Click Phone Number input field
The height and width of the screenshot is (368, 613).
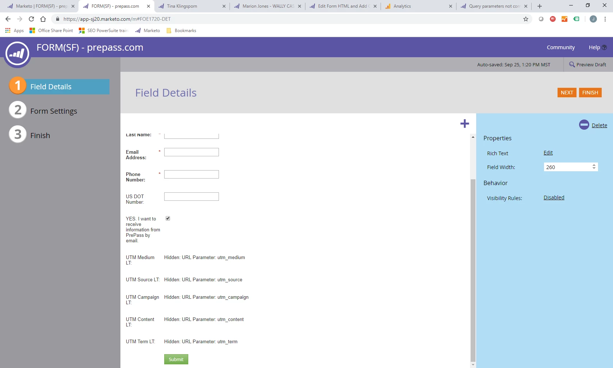[x=192, y=174]
